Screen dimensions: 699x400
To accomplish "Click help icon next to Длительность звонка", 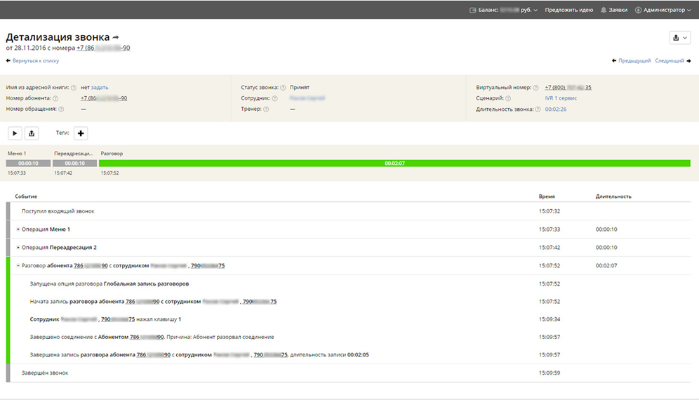I will pyautogui.click(x=538, y=109).
